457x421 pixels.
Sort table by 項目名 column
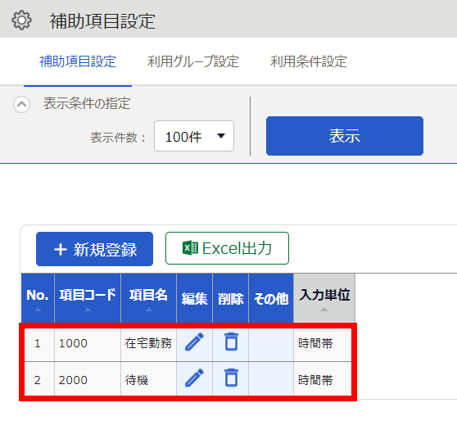148,298
